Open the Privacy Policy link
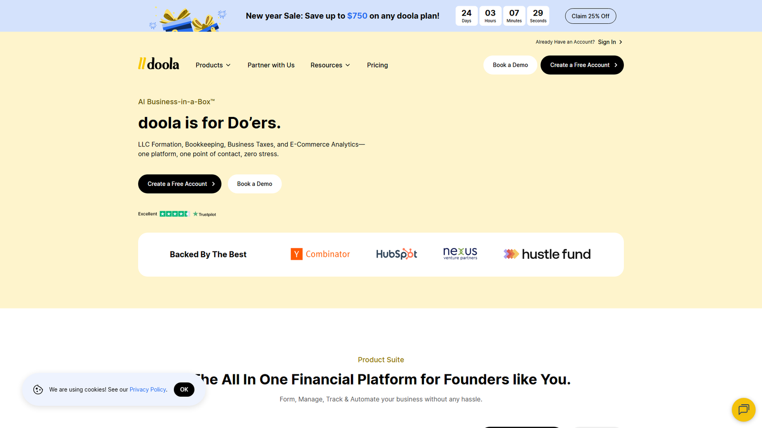The width and height of the screenshot is (762, 428). (148, 389)
